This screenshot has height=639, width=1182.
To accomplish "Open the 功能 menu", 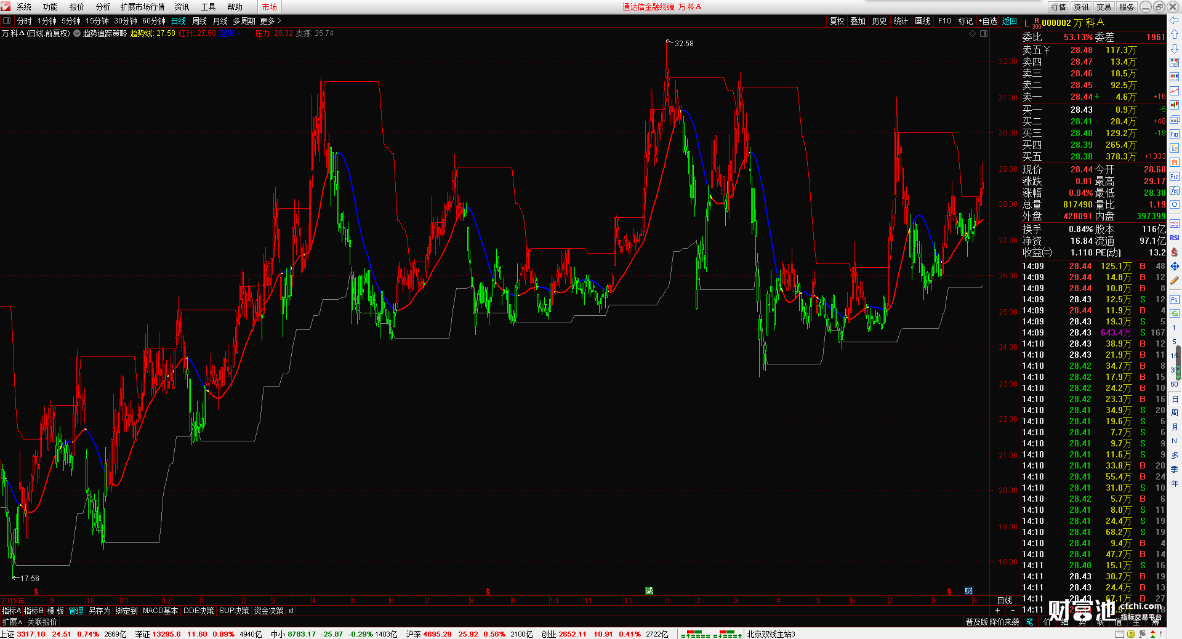I will tap(50, 7).
